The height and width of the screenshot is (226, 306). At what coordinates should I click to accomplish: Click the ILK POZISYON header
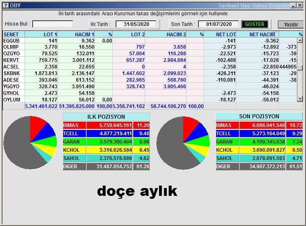pyautogui.click(x=106, y=117)
